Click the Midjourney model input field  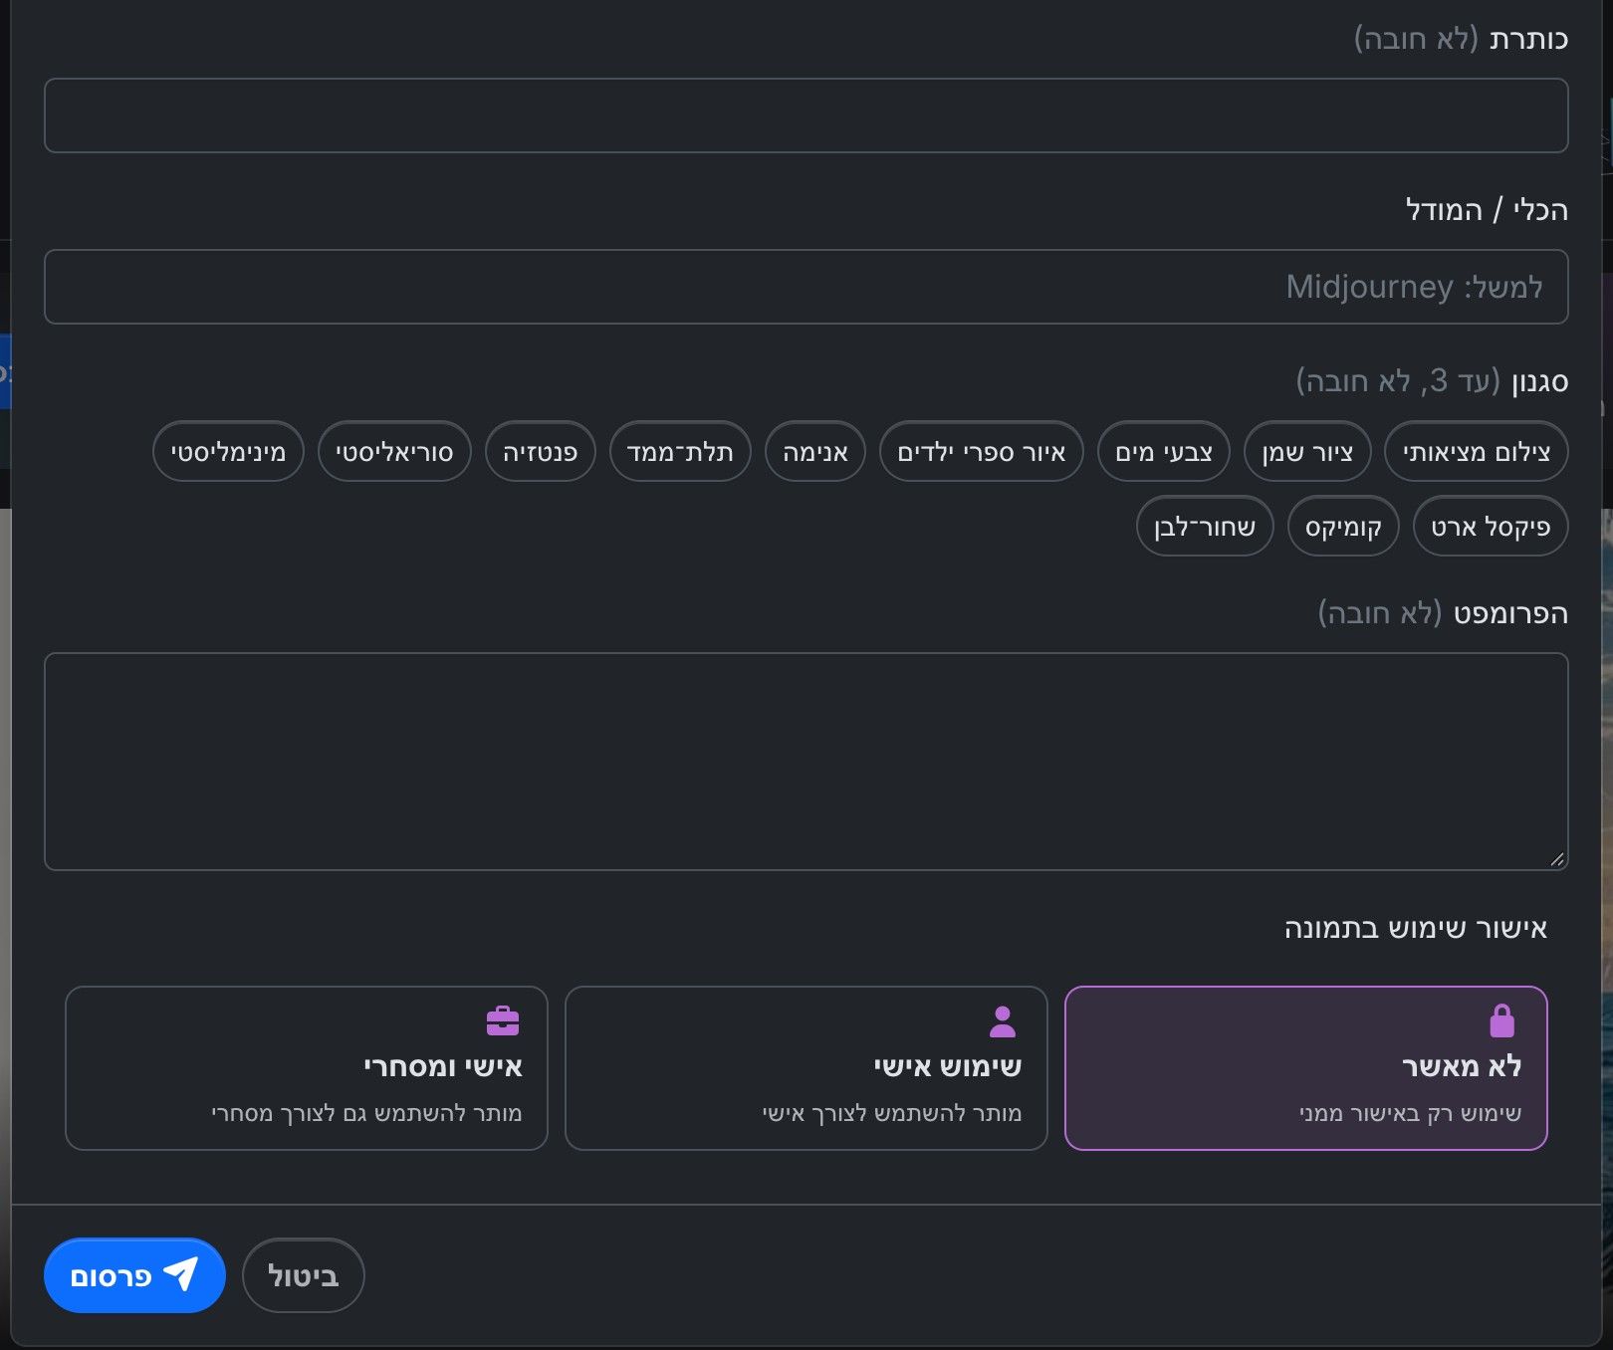806,287
